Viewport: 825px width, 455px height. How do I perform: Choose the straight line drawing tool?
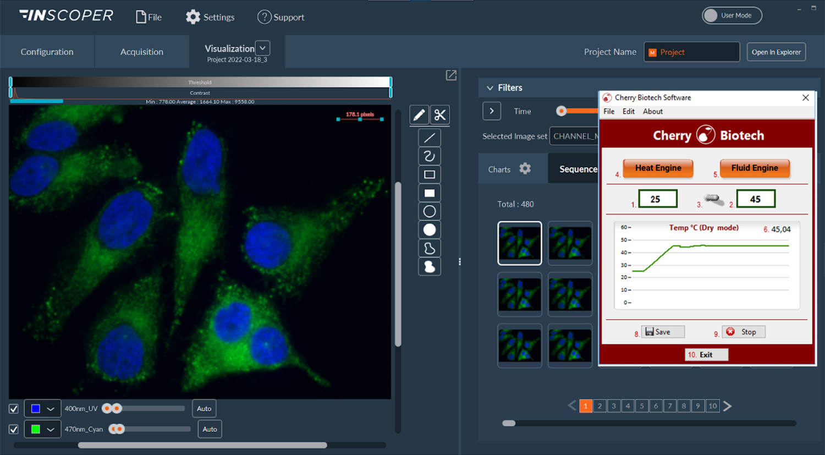pyautogui.click(x=430, y=138)
